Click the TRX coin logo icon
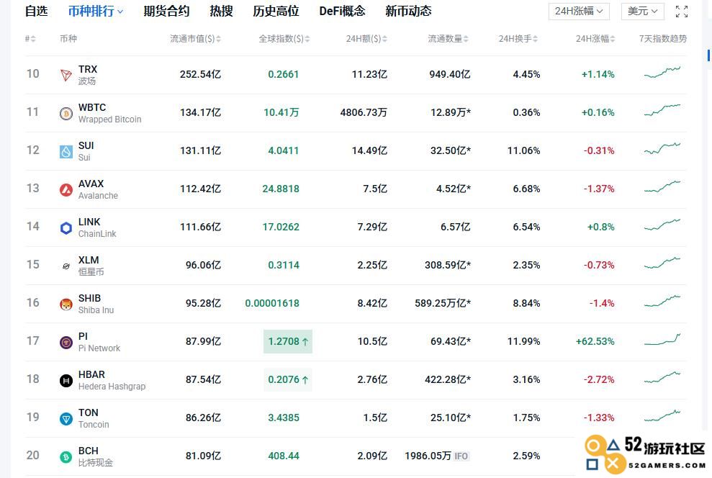 point(66,75)
